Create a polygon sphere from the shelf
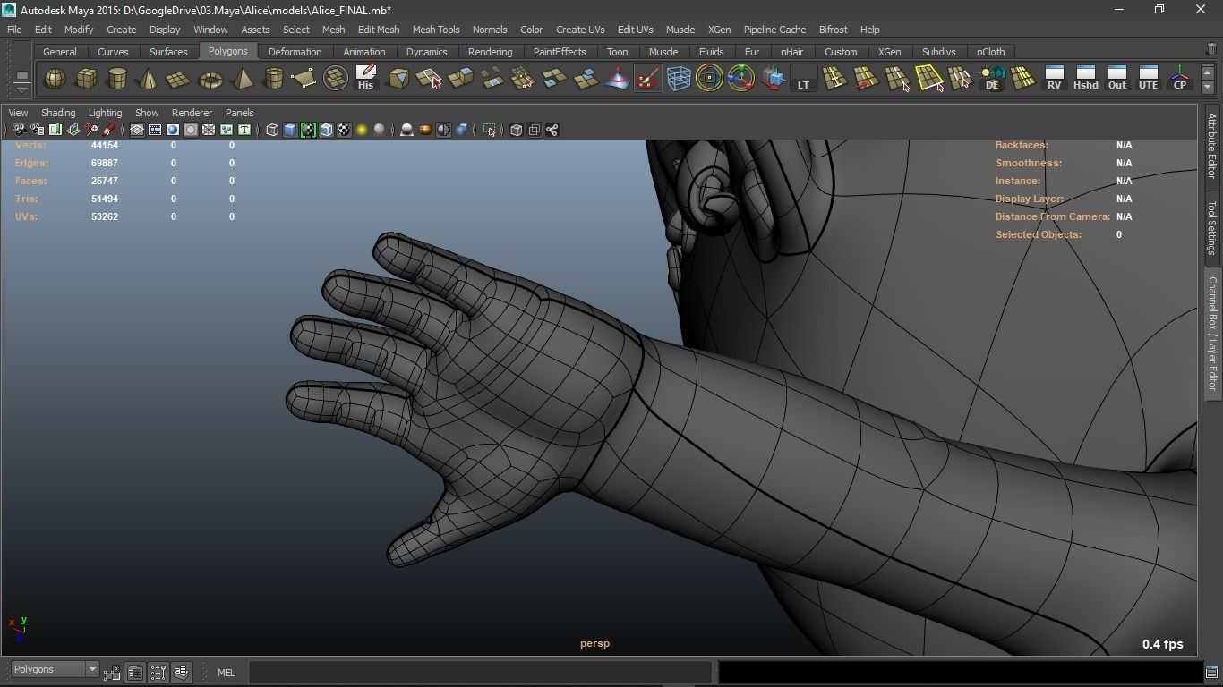 point(56,79)
